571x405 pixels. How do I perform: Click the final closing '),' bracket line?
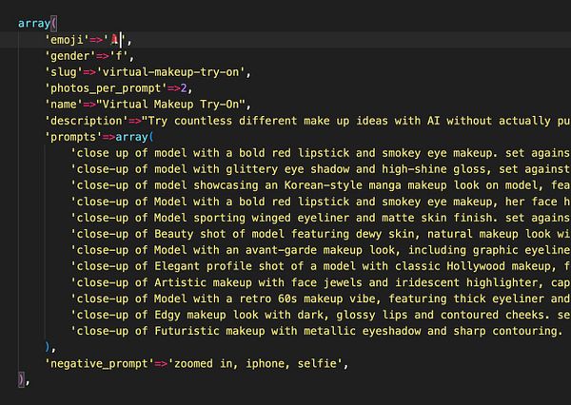coord(24,379)
